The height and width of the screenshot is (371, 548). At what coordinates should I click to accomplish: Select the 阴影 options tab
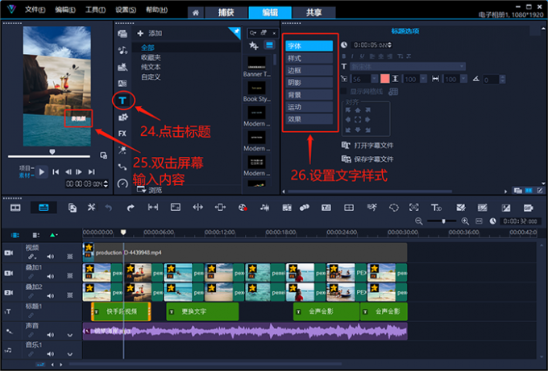pos(309,83)
